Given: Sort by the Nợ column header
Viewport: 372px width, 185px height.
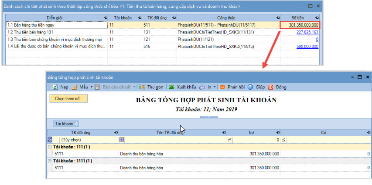Looking at the screenshot, I should click(251, 133).
